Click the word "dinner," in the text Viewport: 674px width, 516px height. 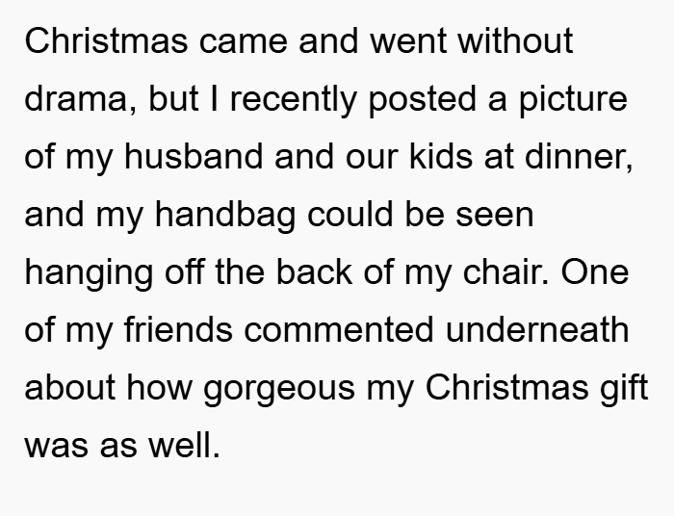579,156
